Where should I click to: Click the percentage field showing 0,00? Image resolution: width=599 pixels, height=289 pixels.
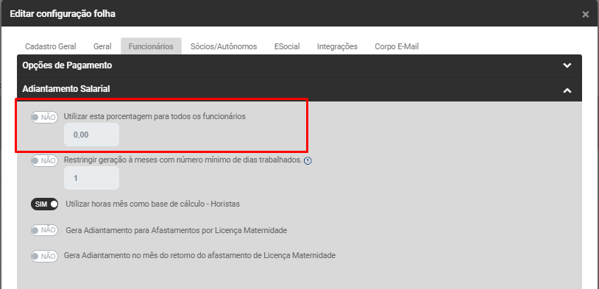click(91, 135)
